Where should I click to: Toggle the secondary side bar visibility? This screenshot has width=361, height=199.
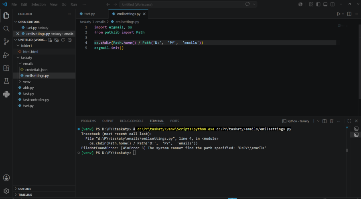click(333, 4)
